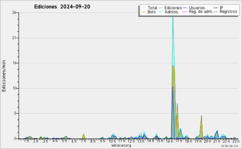242x149 pixels.
Task: Click the x-axis label '7 h'
Action: pos(83,141)
